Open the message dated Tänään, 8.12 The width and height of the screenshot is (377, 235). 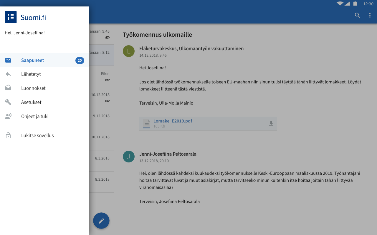click(x=102, y=55)
